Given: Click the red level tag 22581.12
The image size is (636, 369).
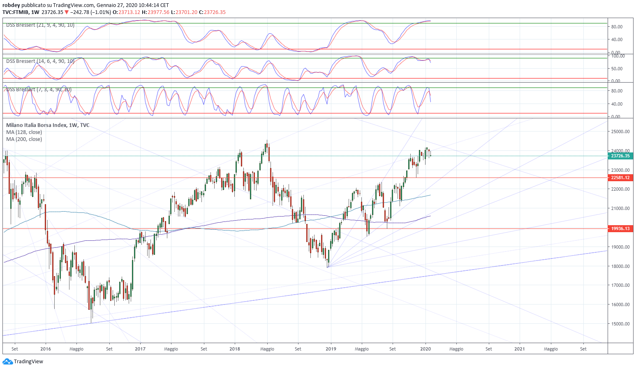Looking at the screenshot, I should click(620, 178).
